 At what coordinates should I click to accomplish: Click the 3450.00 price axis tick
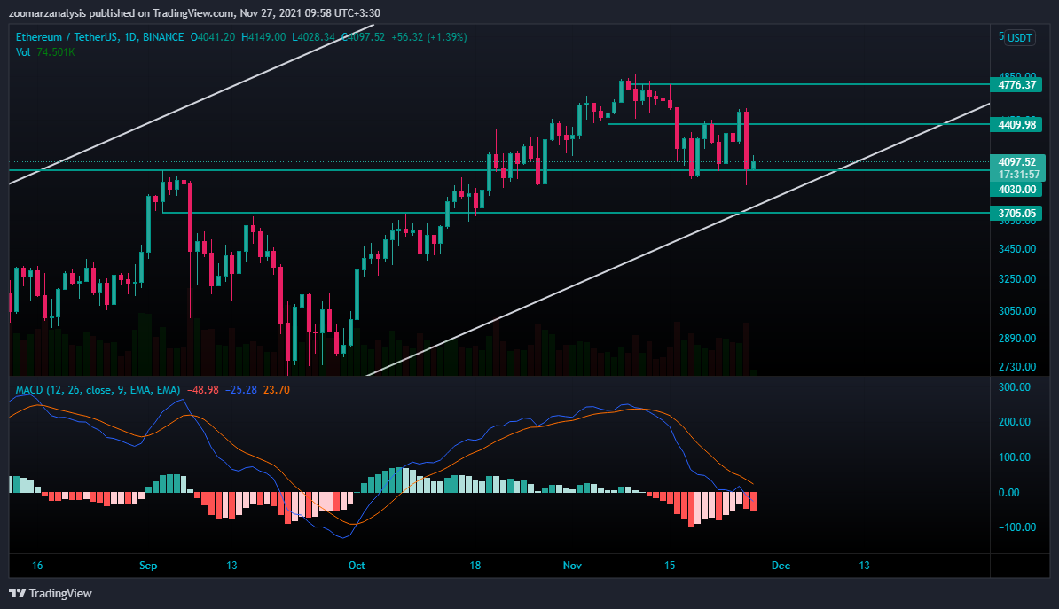(1017, 248)
